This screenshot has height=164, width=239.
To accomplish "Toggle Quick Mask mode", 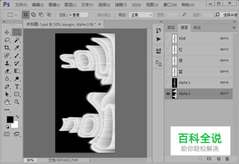I will coord(7,134).
